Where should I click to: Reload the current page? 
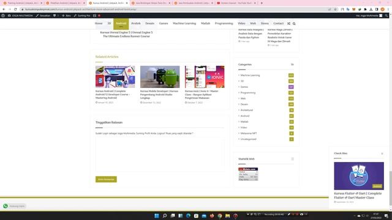coord(15,9)
